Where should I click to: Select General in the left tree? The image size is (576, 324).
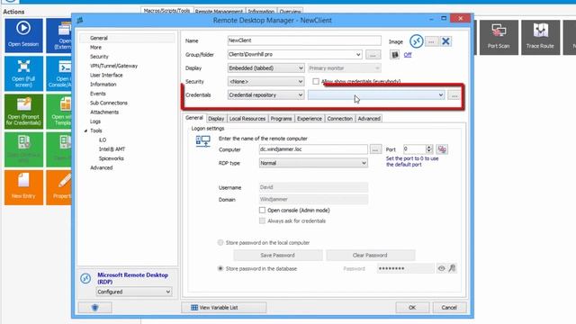coord(99,38)
